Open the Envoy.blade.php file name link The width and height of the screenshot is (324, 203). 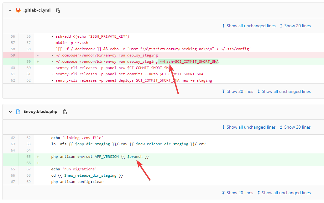(x=40, y=112)
